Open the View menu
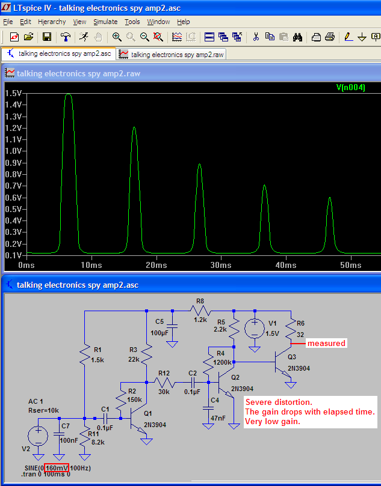381x486 pixels. [79, 22]
